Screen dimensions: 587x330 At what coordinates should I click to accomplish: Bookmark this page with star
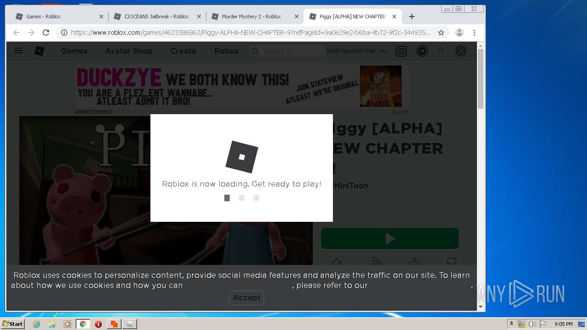441,33
